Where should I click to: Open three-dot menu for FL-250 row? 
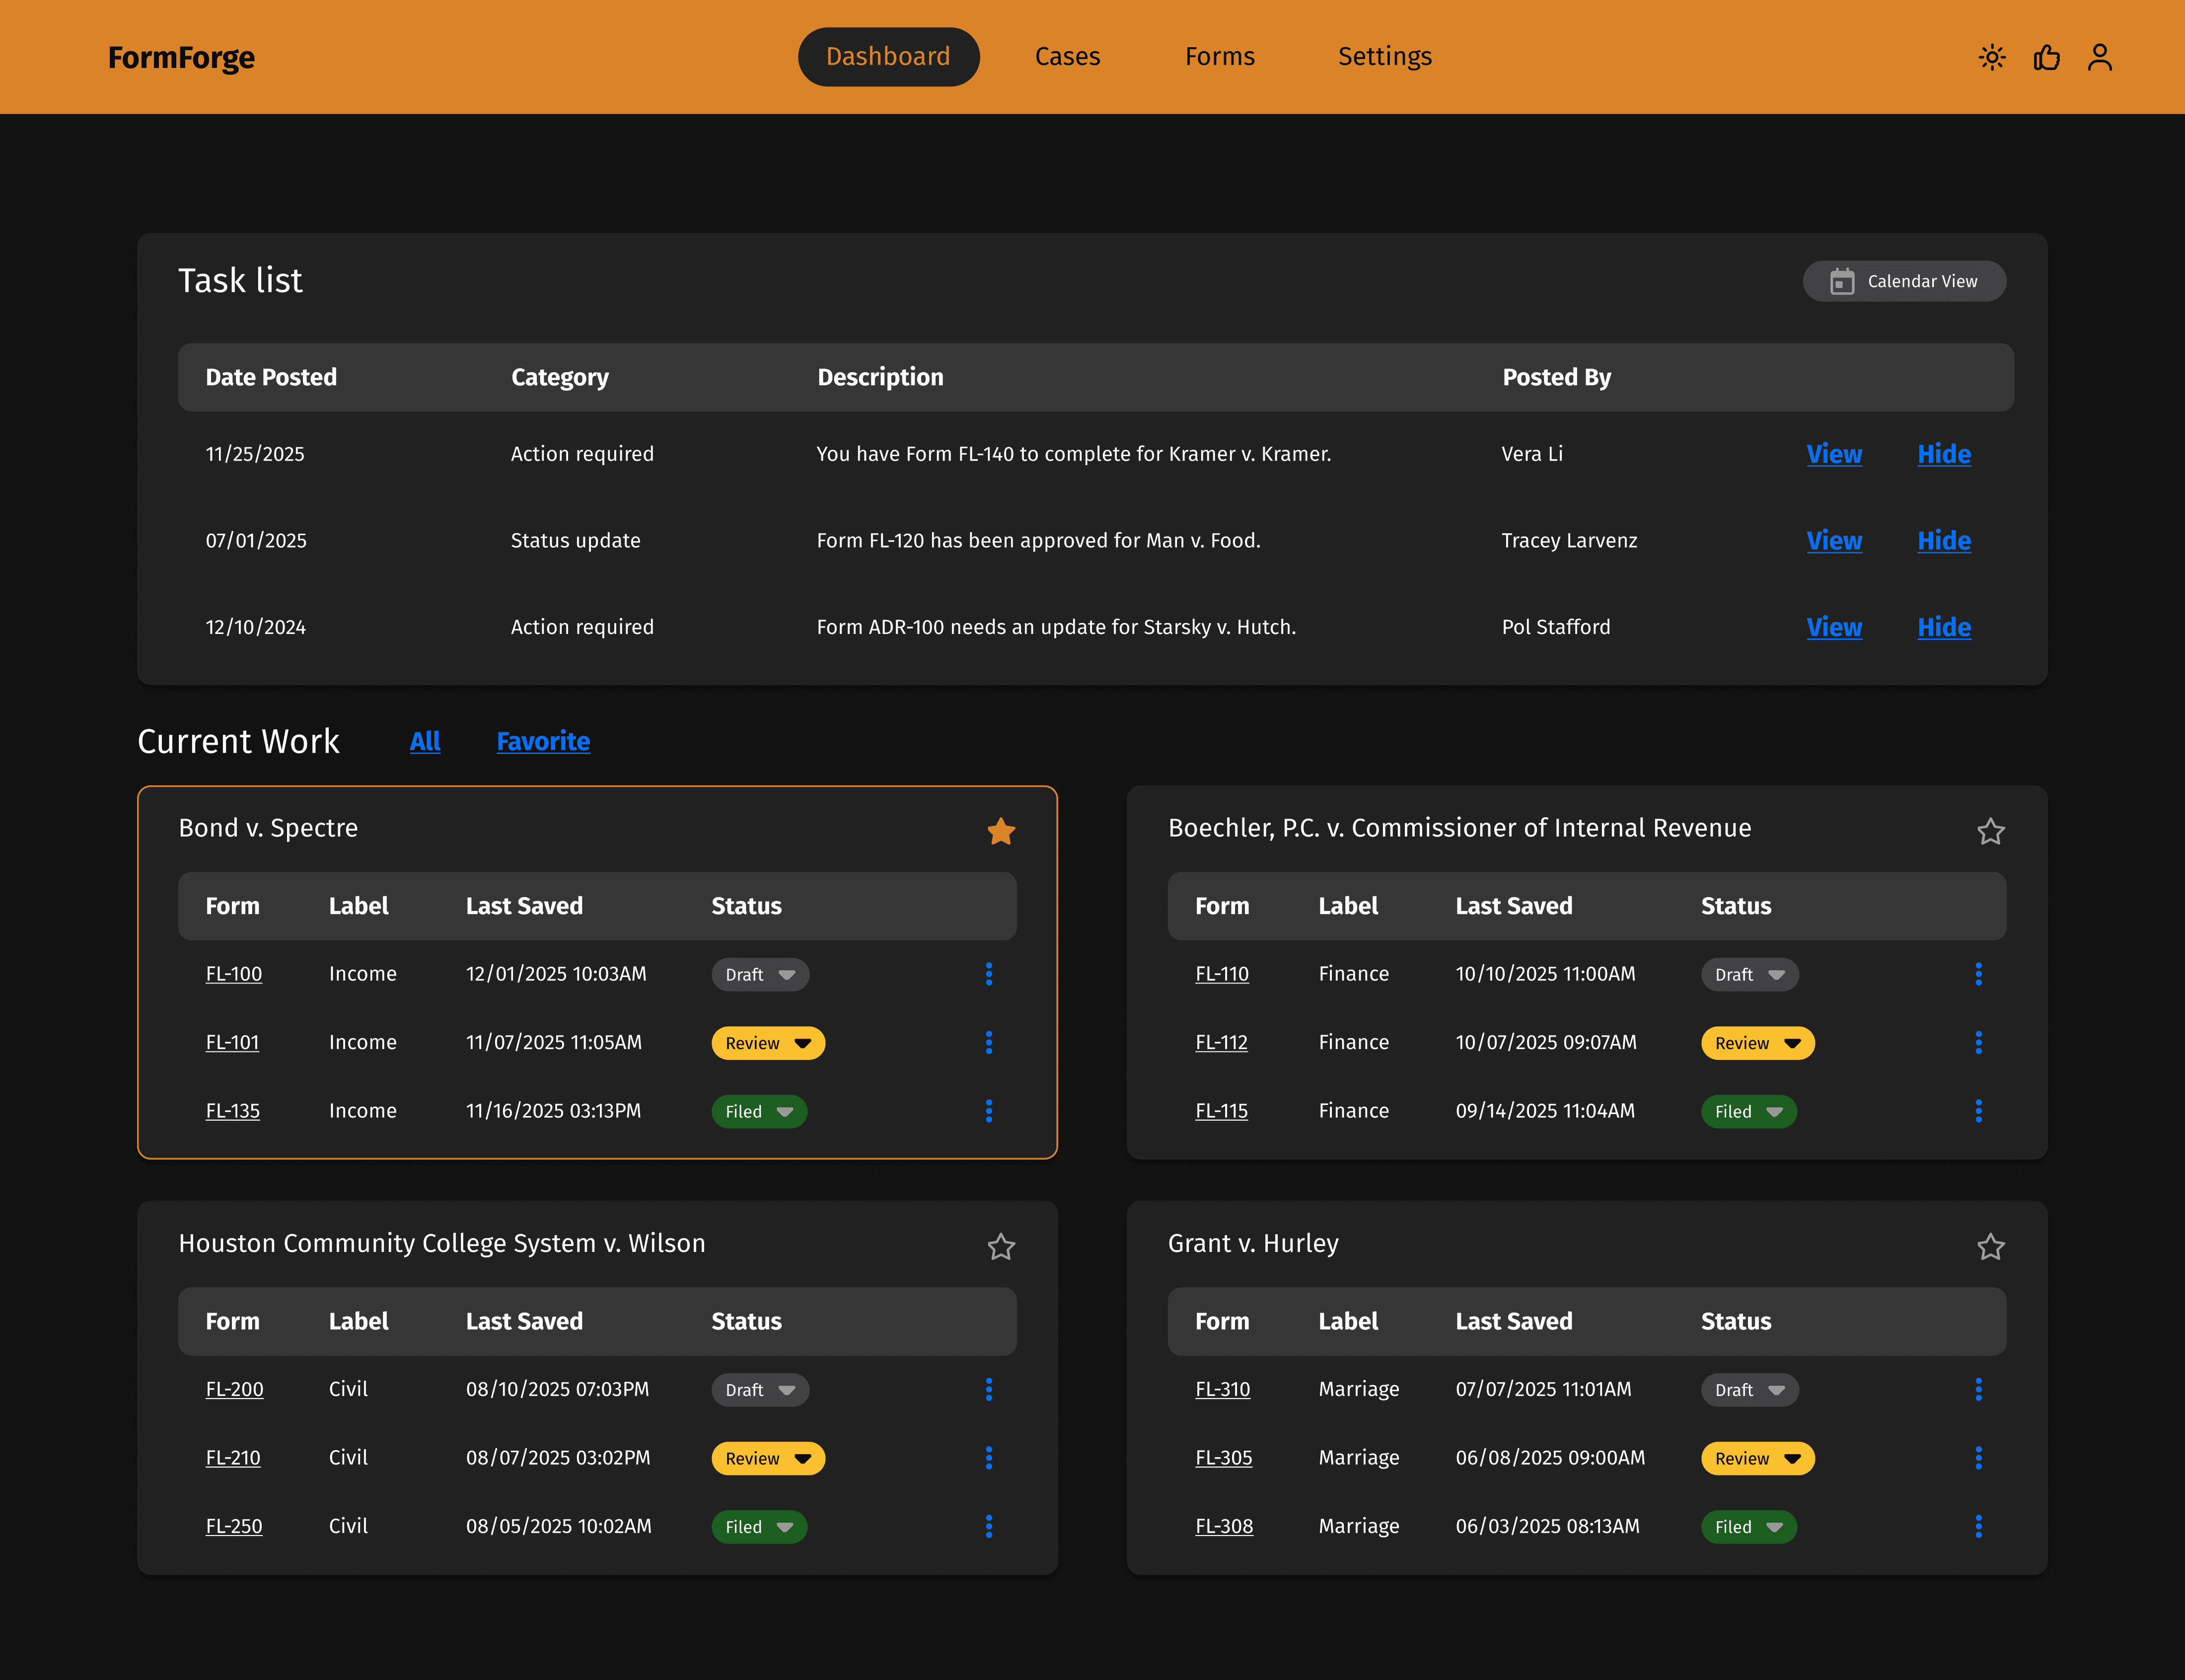(988, 1526)
